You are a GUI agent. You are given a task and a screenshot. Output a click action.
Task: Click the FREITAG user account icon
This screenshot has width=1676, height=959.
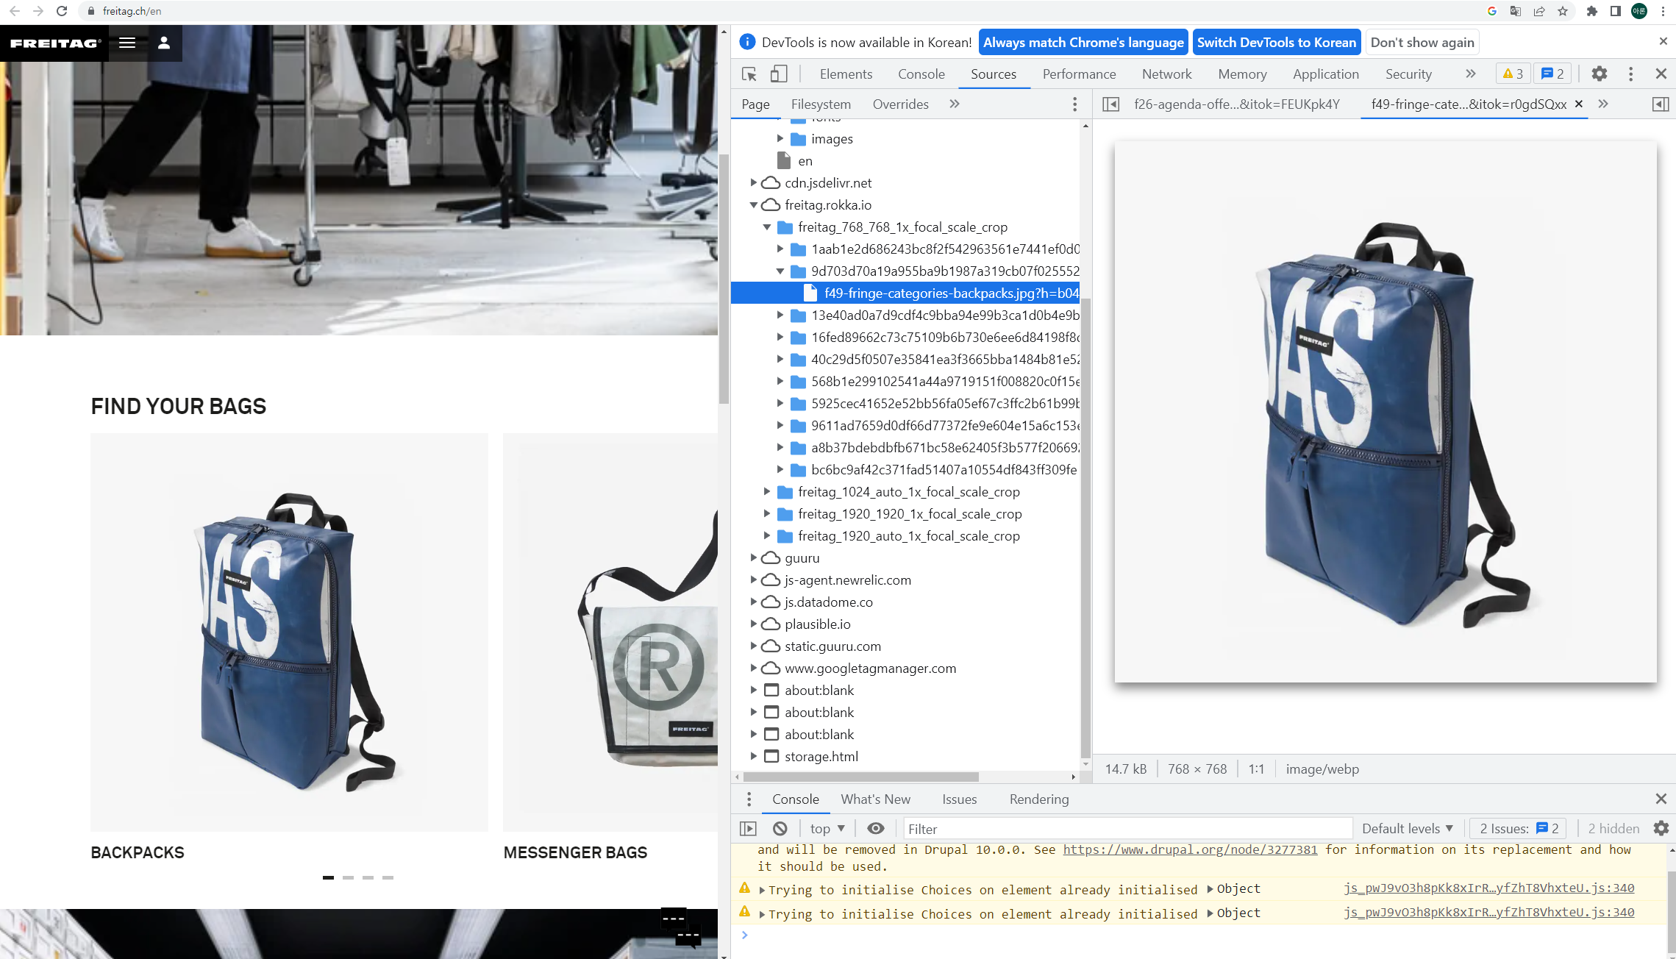[x=164, y=43]
